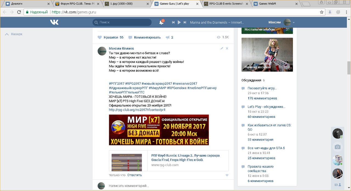
Task: Show the 23 online friends list
Action: click(x=338, y=185)
